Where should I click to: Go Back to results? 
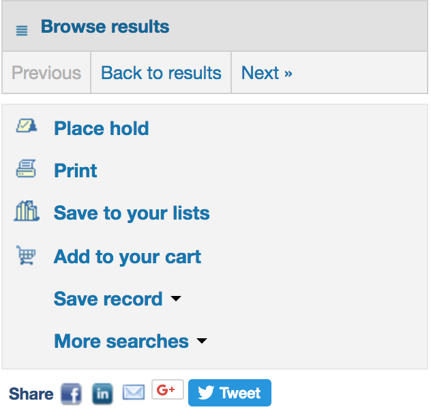point(161,73)
